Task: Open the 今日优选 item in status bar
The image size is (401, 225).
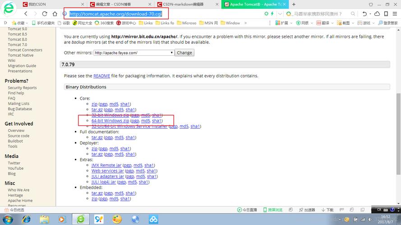Action: [14, 210]
